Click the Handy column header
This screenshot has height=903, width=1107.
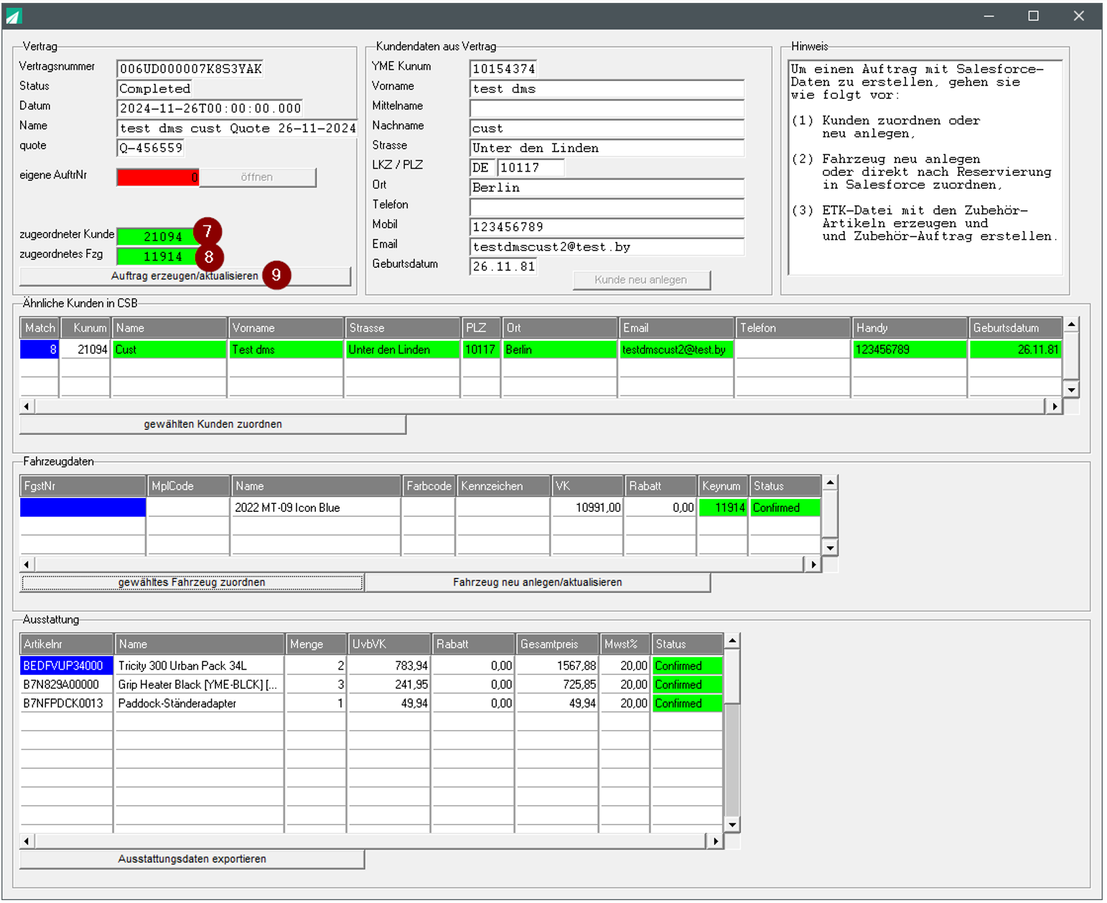(x=910, y=328)
